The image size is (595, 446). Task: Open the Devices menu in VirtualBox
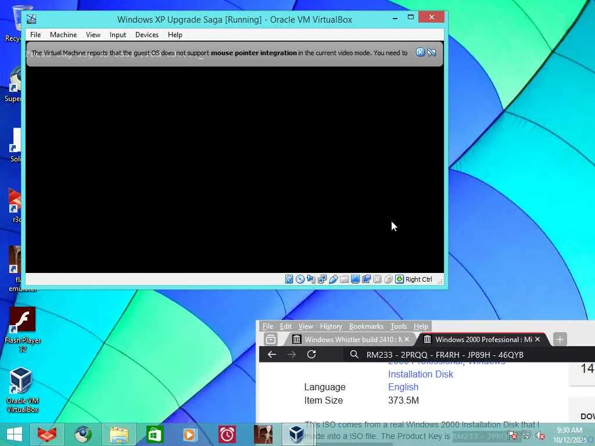[x=147, y=35]
